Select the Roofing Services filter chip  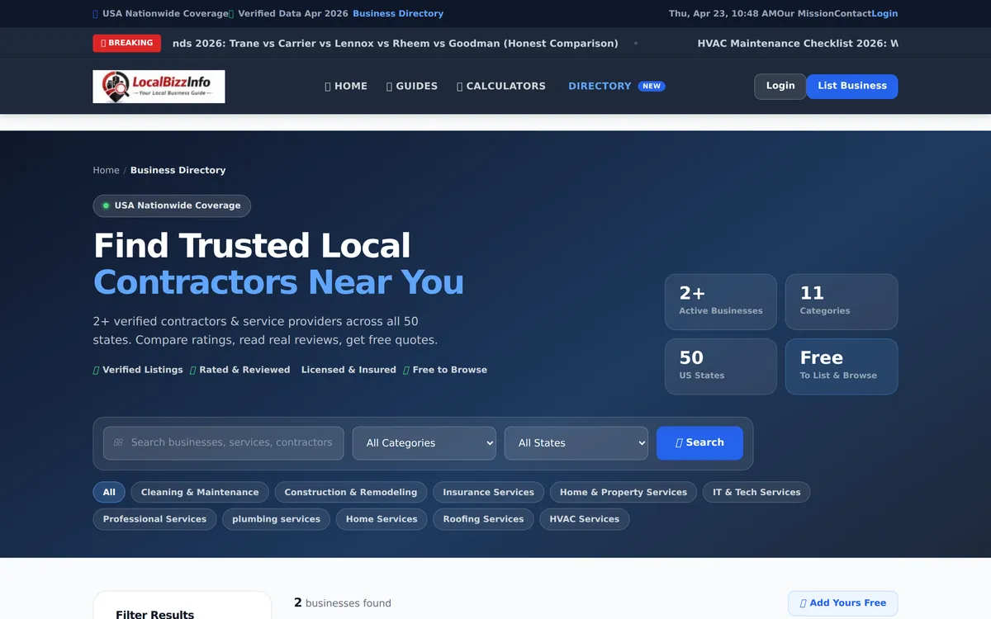[x=483, y=519]
